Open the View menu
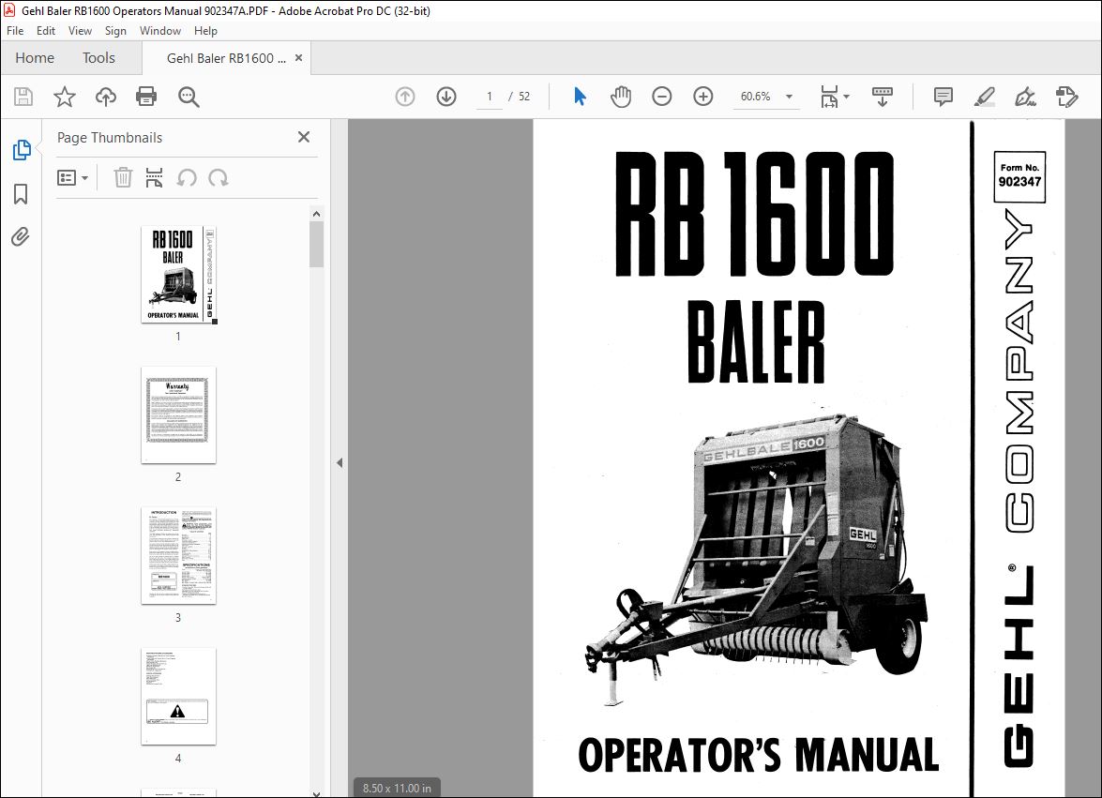 pyautogui.click(x=80, y=31)
